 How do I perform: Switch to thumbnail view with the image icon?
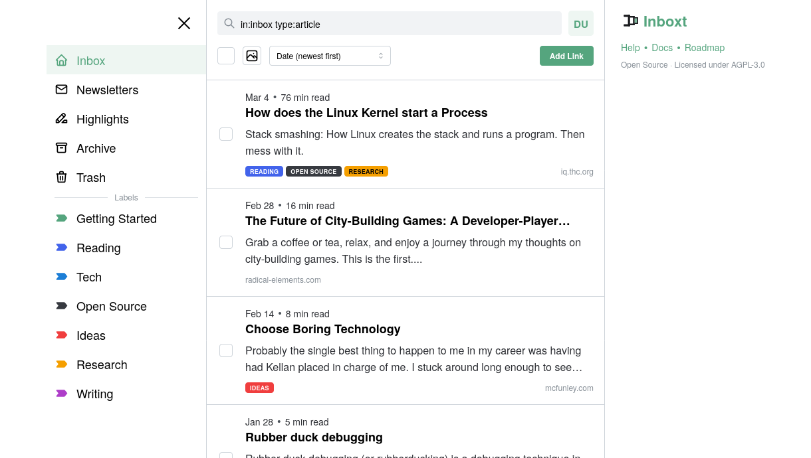coord(252,56)
